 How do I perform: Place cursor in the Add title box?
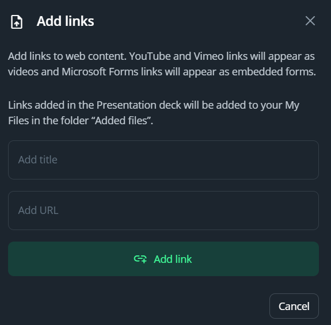[163, 160]
